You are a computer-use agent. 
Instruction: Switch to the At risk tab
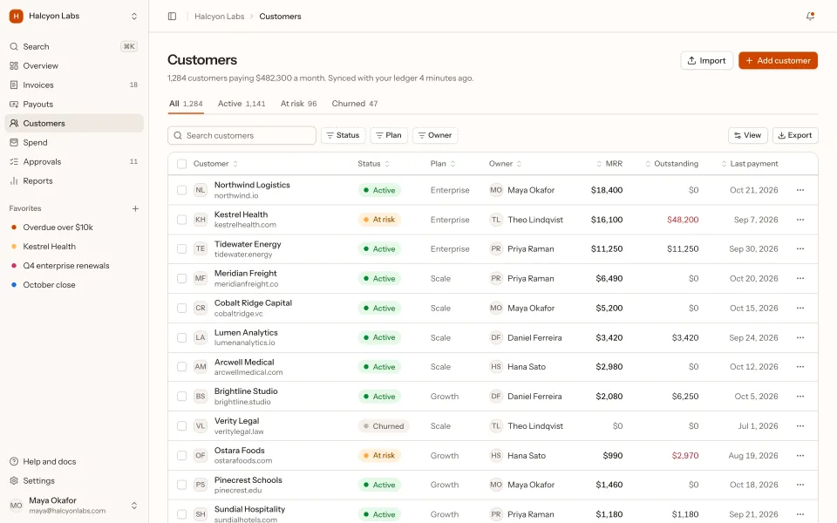[298, 104]
